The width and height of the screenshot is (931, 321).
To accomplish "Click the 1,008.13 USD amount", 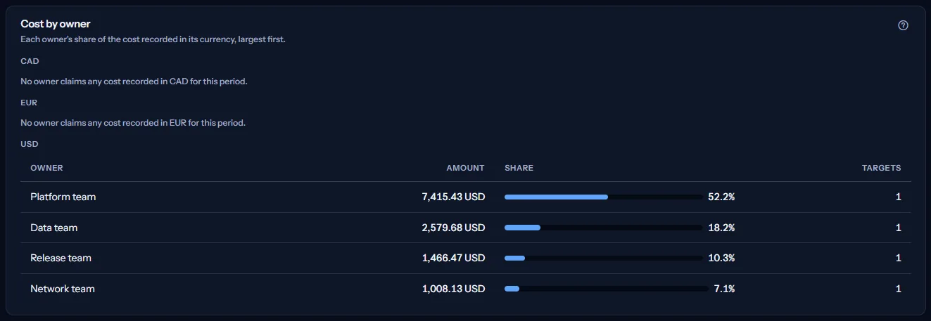I will [453, 289].
